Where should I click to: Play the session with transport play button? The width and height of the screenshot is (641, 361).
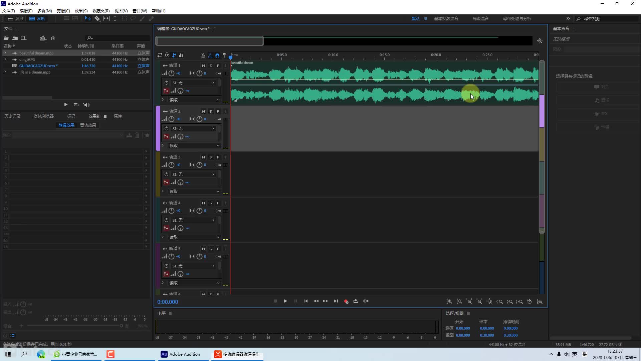tap(285, 301)
